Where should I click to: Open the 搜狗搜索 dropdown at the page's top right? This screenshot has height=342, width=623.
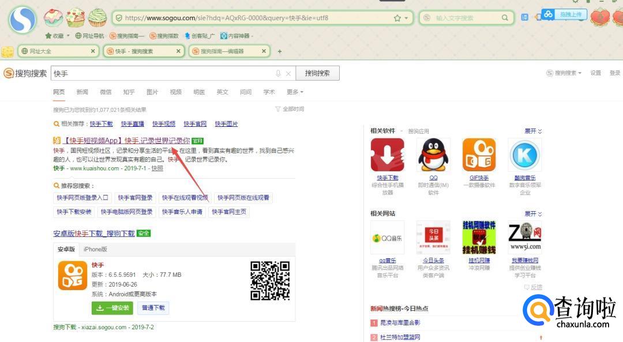click(x=564, y=73)
